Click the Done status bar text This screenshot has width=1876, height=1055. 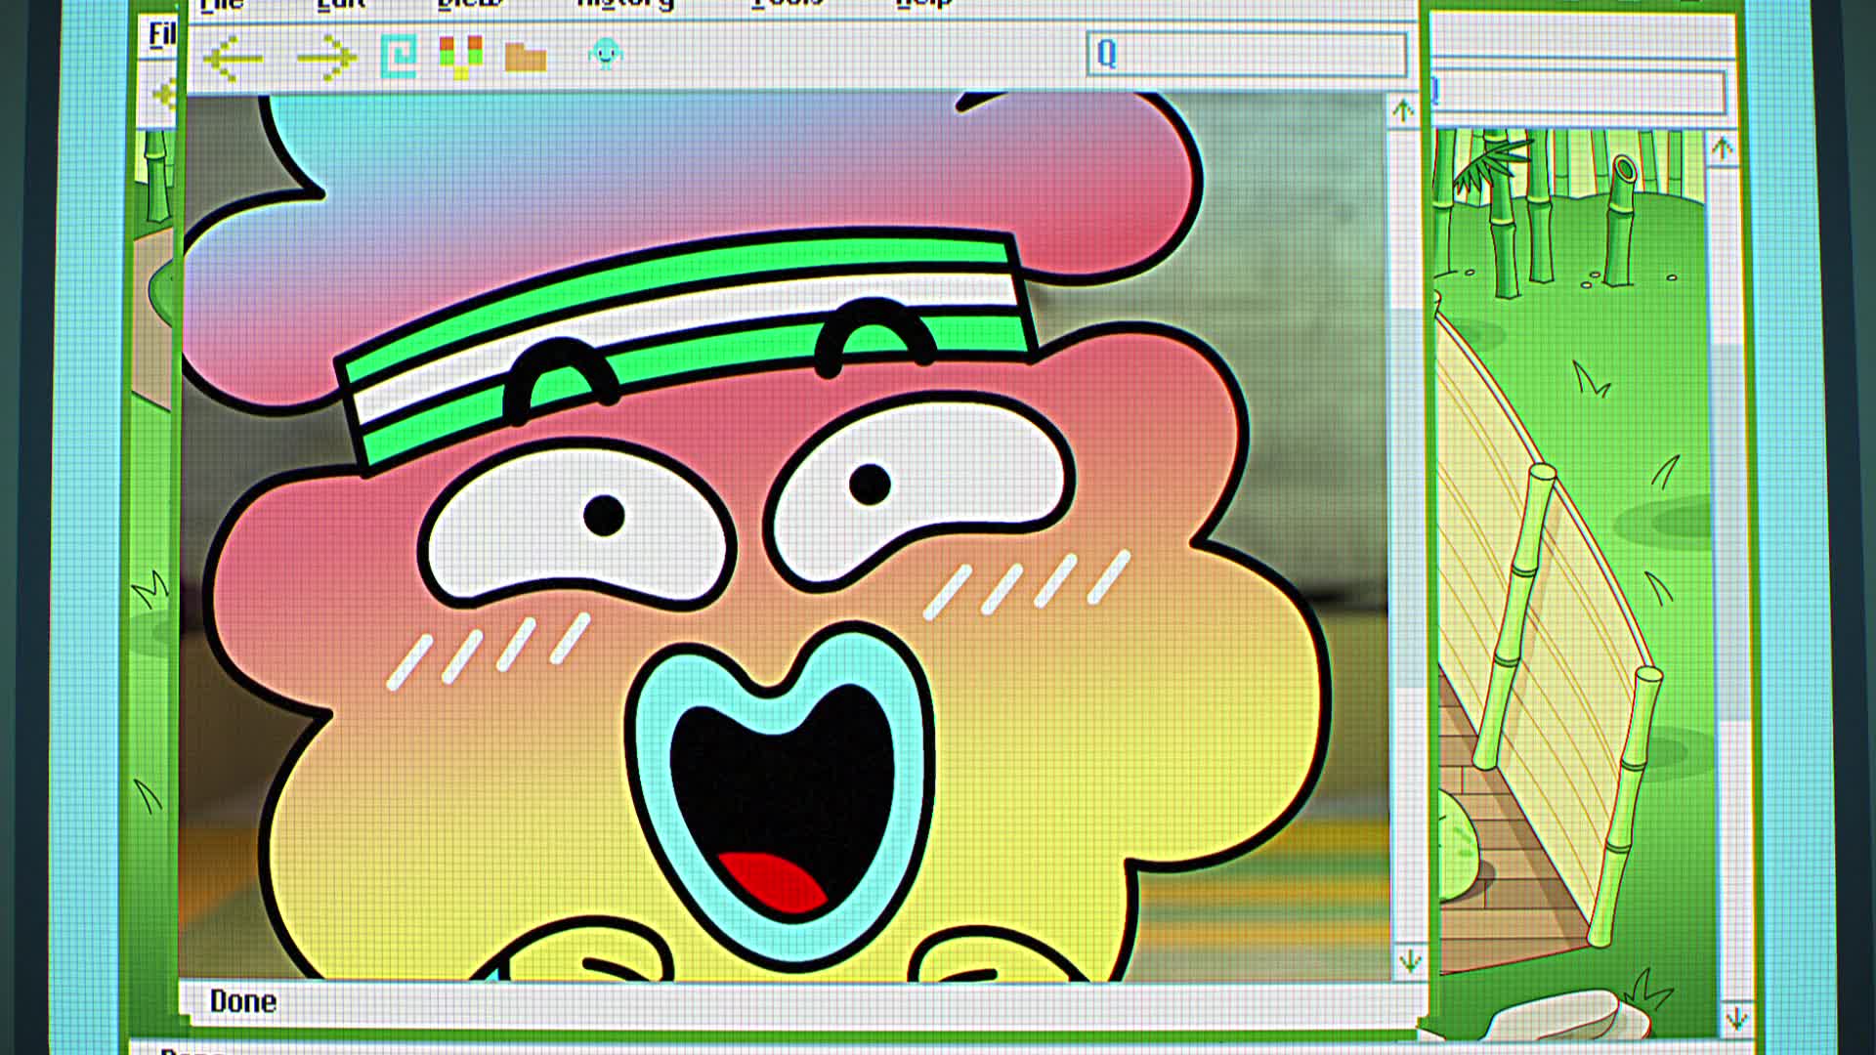pyautogui.click(x=243, y=1001)
